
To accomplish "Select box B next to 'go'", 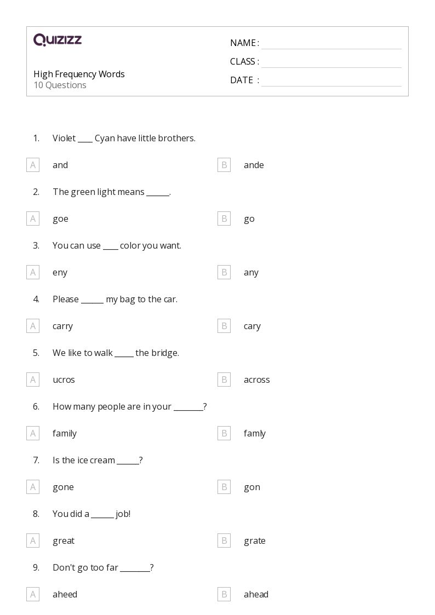I will (x=224, y=219).
